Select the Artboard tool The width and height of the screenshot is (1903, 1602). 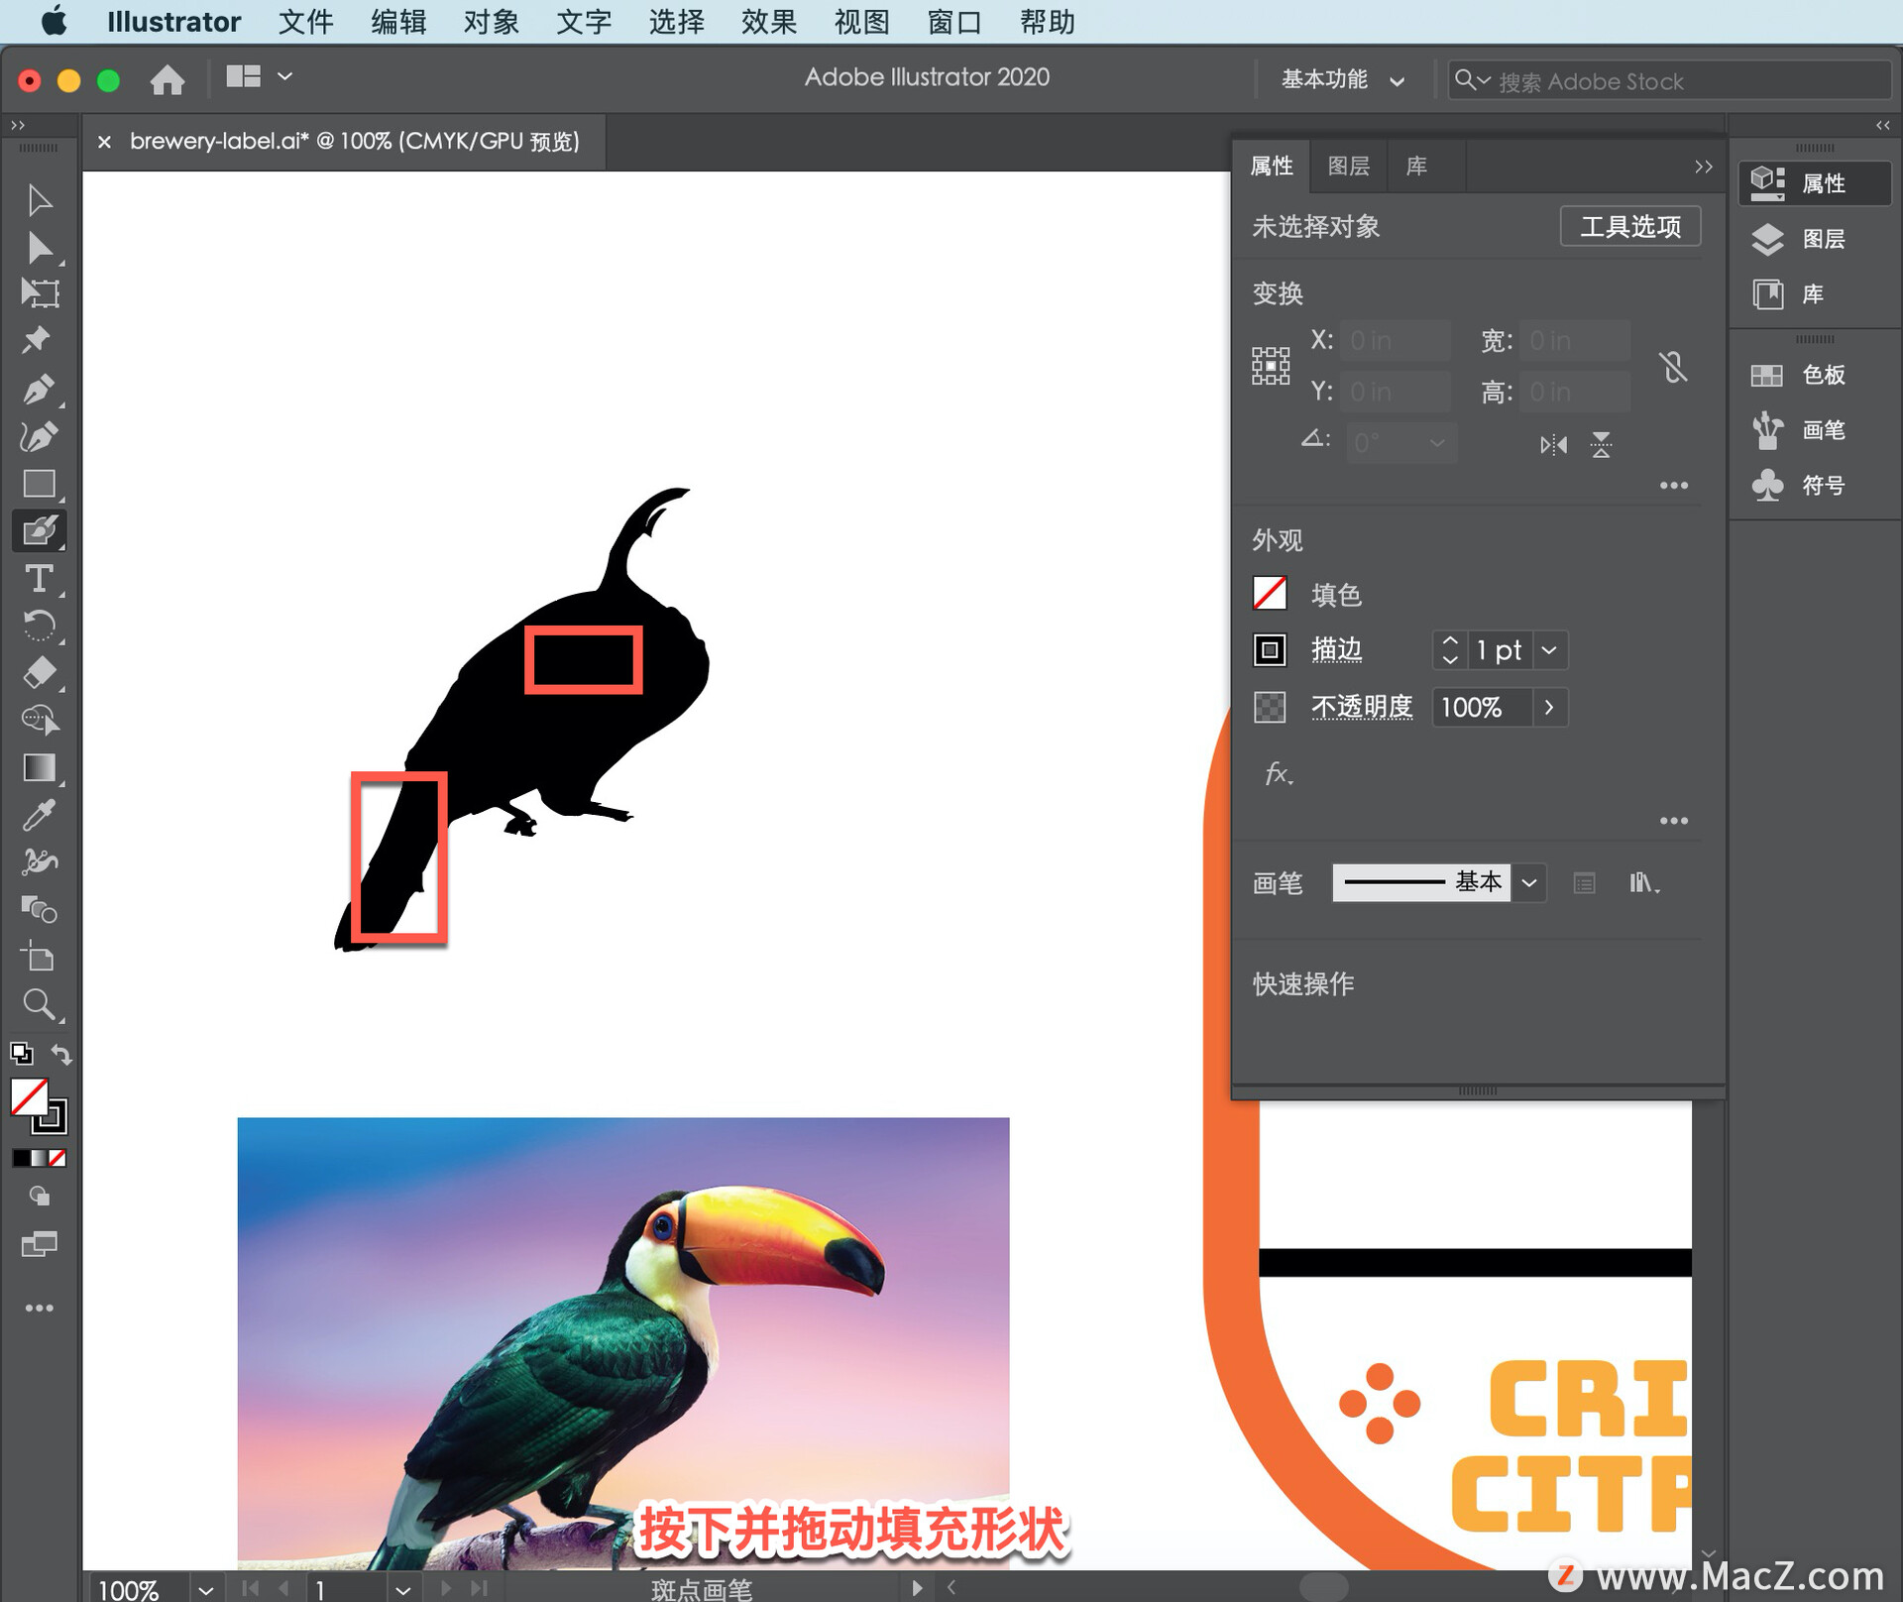pyautogui.click(x=39, y=958)
